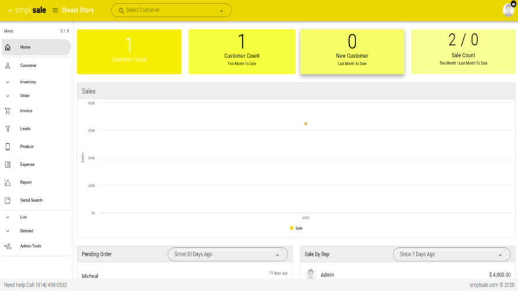Open the Home menu item
Image resolution: width=518 pixels, height=291 pixels.
point(36,47)
